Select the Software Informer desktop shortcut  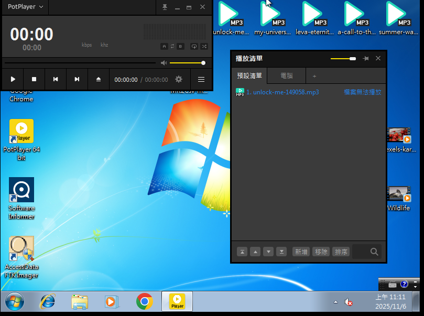tap(21, 199)
